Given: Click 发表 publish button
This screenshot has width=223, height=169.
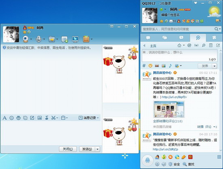Looking at the screenshot, I should coord(205,66).
